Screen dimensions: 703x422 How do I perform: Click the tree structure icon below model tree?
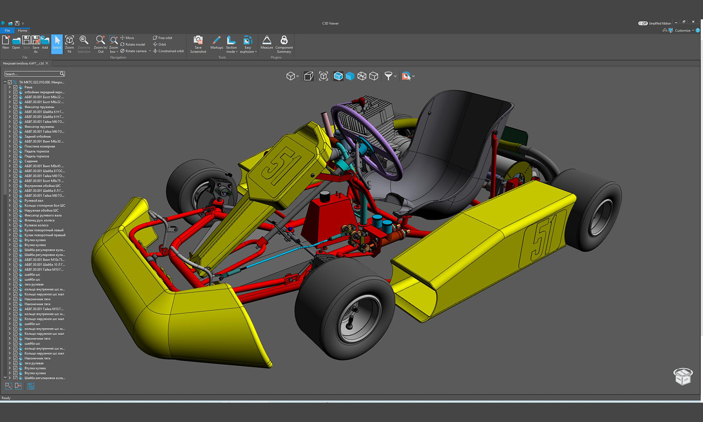pyautogui.click(x=31, y=386)
